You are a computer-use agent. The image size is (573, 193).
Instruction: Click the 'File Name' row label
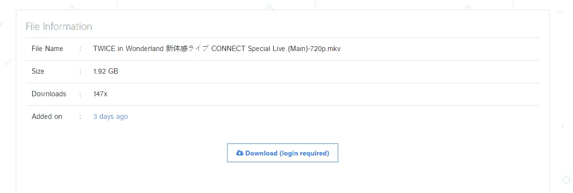tap(48, 49)
